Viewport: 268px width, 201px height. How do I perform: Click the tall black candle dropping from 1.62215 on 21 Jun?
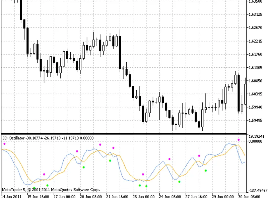pos(120,52)
